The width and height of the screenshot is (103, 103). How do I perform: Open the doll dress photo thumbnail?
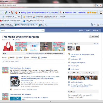[x=46, y=46]
